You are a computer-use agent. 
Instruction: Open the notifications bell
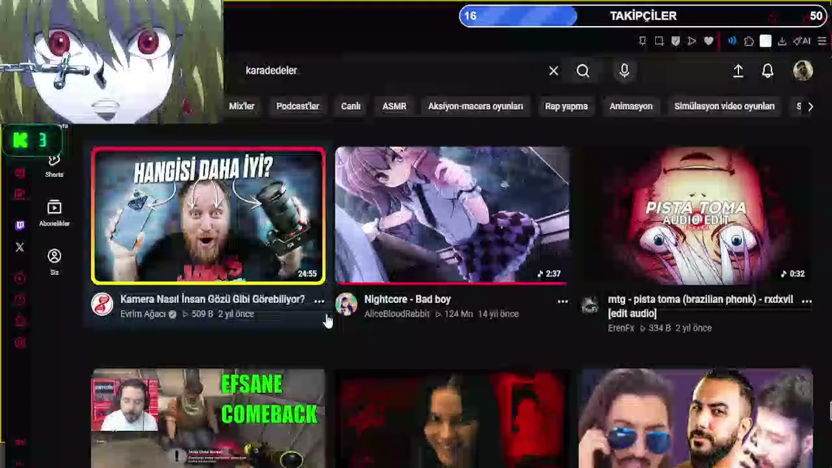[768, 71]
